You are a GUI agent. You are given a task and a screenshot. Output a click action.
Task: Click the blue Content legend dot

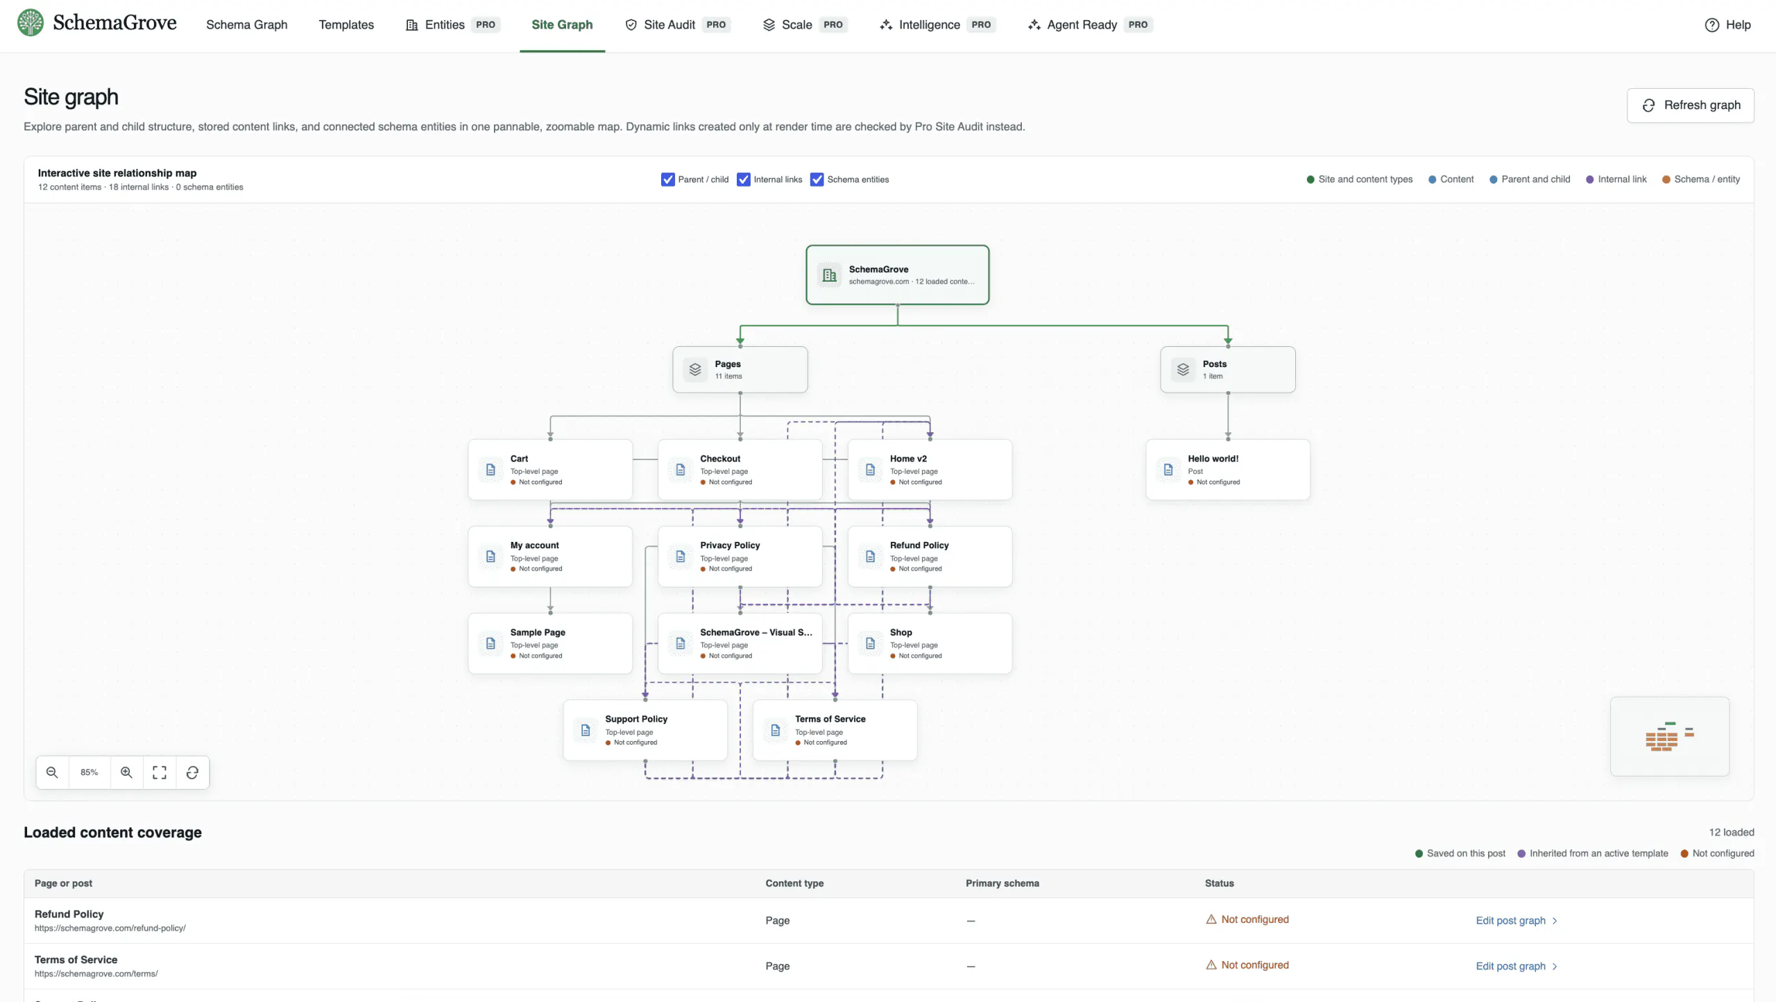click(x=1432, y=180)
